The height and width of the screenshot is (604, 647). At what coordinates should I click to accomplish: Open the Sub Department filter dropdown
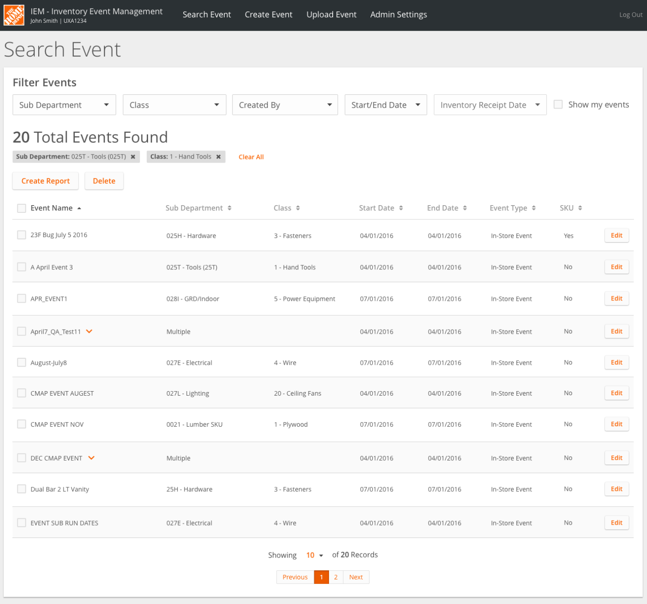[x=64, y=105]
